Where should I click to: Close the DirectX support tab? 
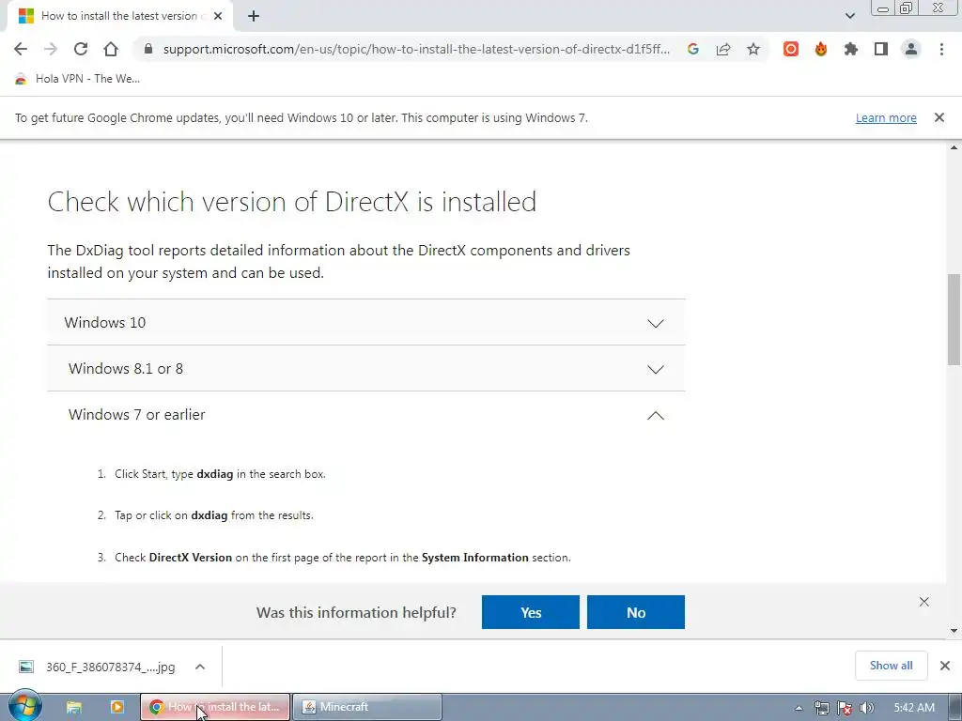218,16
